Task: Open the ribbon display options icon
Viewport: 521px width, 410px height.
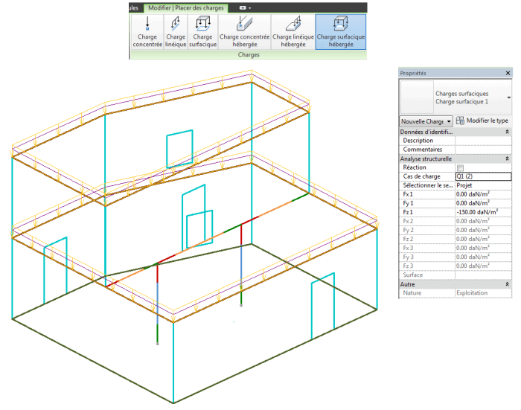Action: pos(244,7)
